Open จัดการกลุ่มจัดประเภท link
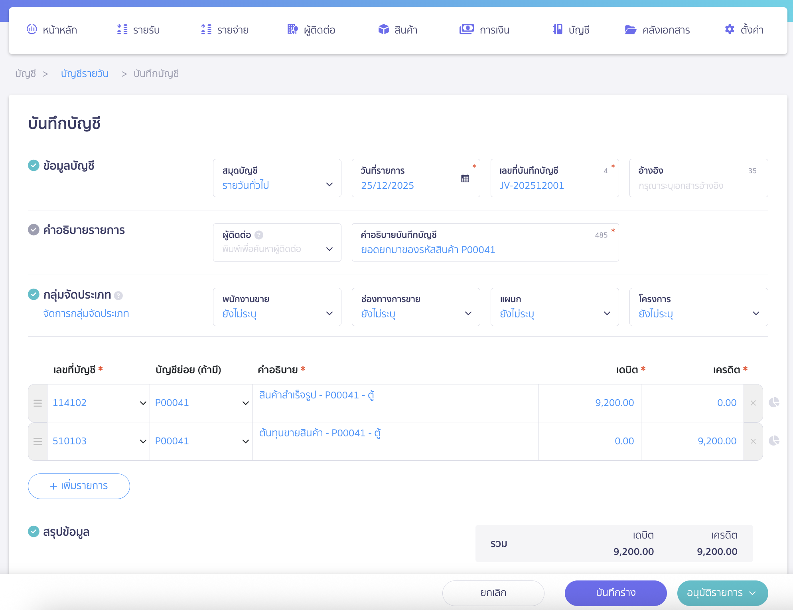This screenshot has width=793, height=610. [86, 314]
